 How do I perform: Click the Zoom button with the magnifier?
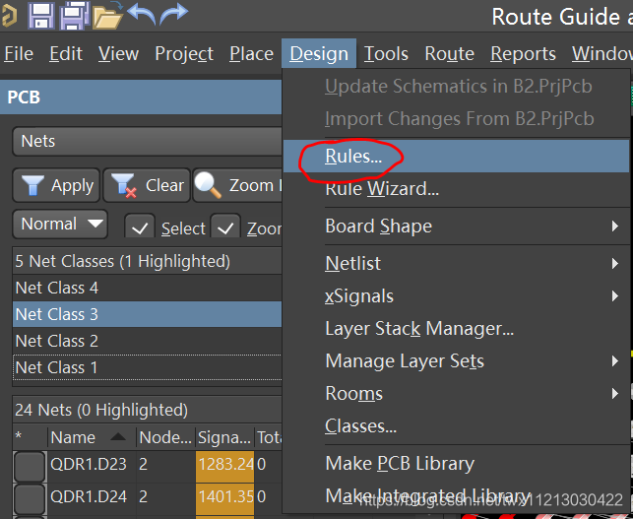point(237,185)
